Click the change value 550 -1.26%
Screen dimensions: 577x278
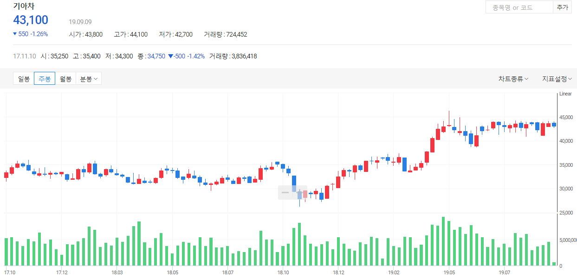(31, 34)
